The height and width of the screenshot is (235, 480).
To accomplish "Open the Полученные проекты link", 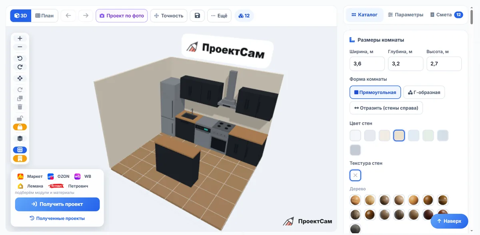I will 58,218.
